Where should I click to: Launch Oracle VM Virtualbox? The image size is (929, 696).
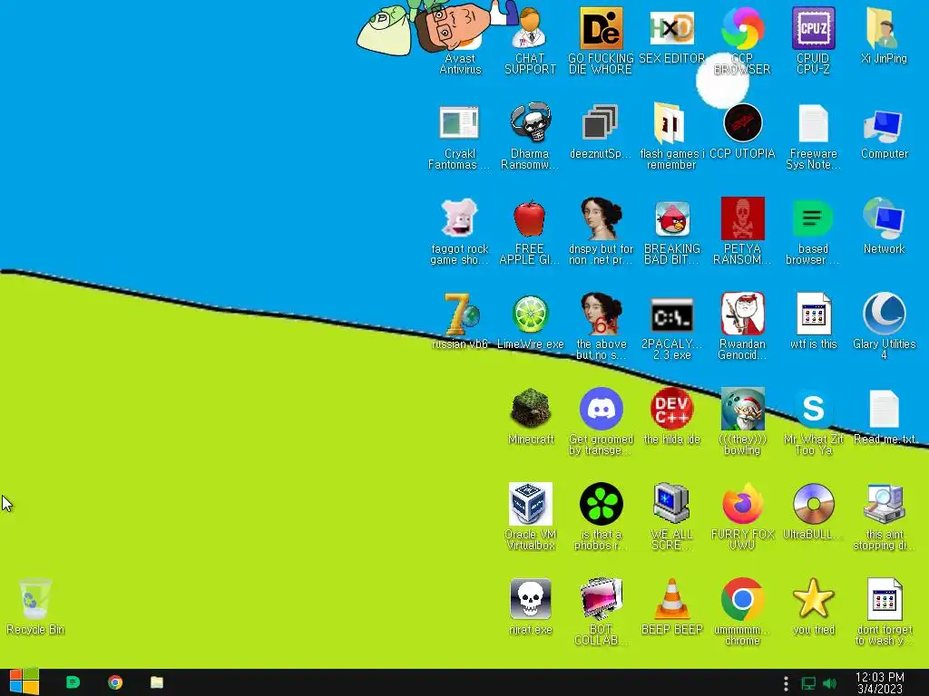(x=530, y=517)
